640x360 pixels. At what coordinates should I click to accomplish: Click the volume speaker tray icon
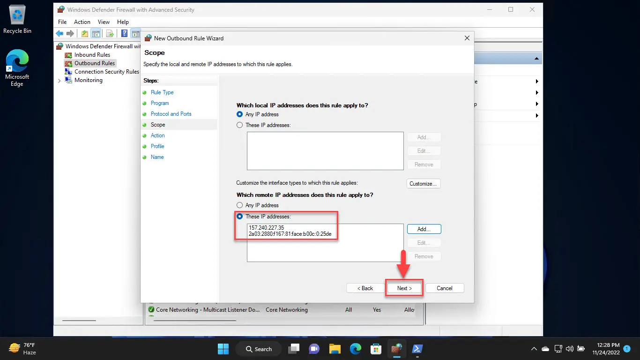click(570, 349)
